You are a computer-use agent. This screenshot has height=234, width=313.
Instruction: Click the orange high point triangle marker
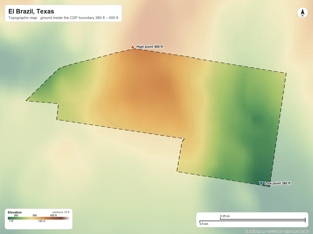[x=133, y=47]
